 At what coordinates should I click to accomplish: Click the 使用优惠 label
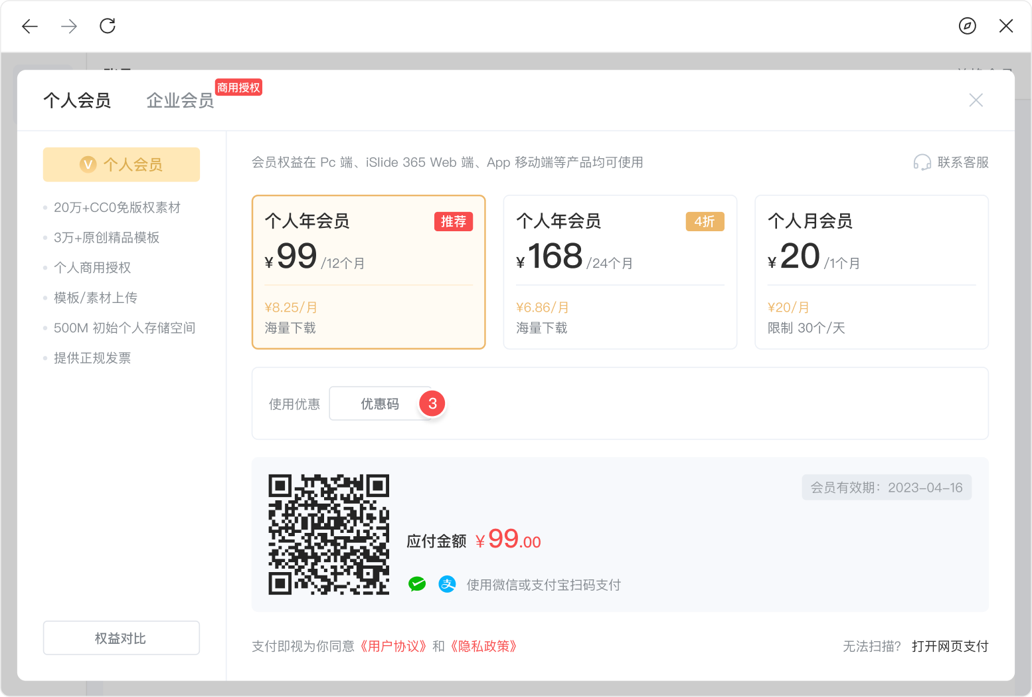click(x=294, y=404)
